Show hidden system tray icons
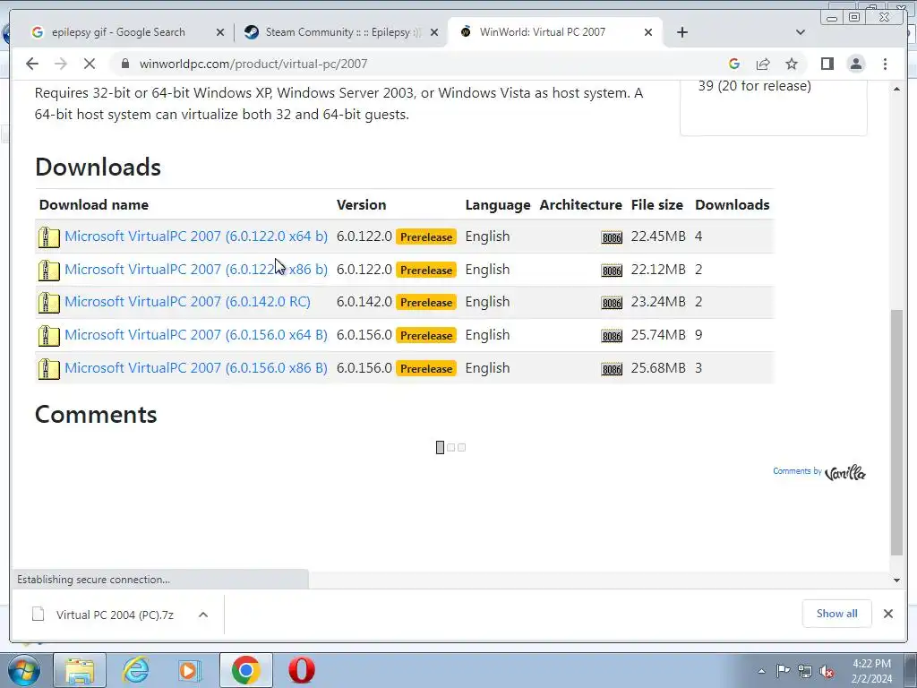 pos(761,672)
